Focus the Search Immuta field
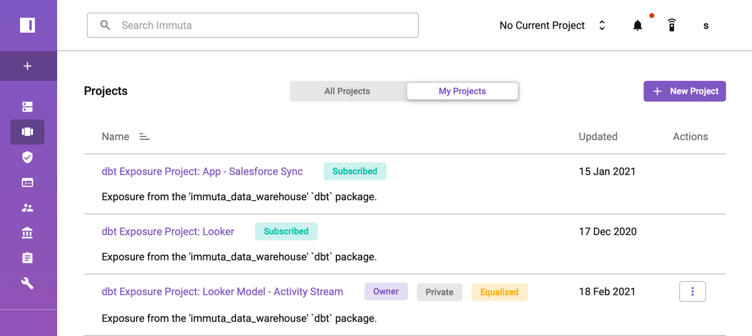The image size is (752, 336). pos(253,25)
